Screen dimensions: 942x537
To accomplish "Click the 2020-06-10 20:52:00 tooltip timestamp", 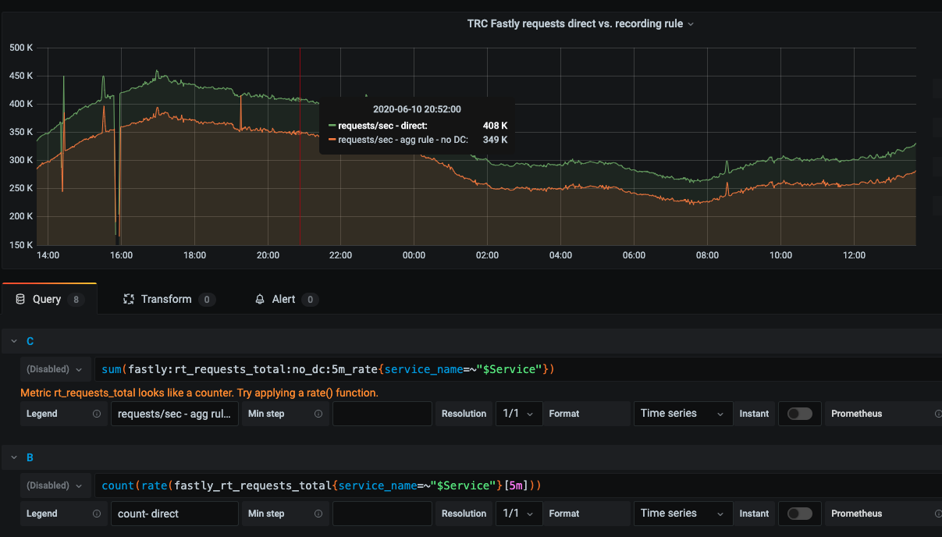I will [417, 109].
